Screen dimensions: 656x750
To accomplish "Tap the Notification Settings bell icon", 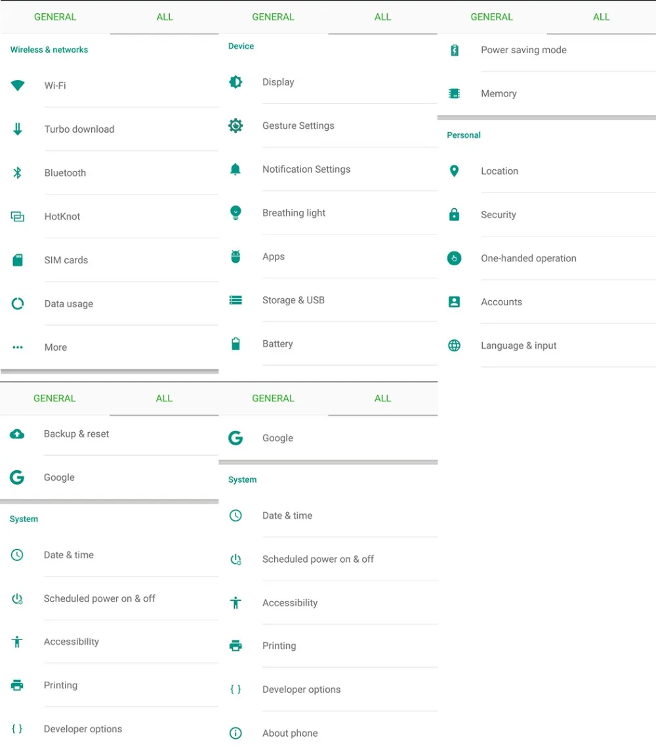I will (236, 169).
